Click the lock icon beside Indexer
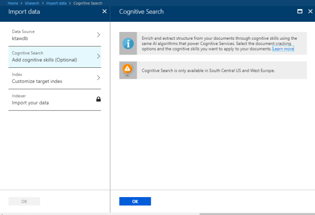This screenshot has height=215, width=315. click(x=98, y=99)
